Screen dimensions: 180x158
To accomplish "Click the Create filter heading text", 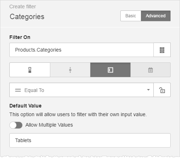I will tap(23, 6).
